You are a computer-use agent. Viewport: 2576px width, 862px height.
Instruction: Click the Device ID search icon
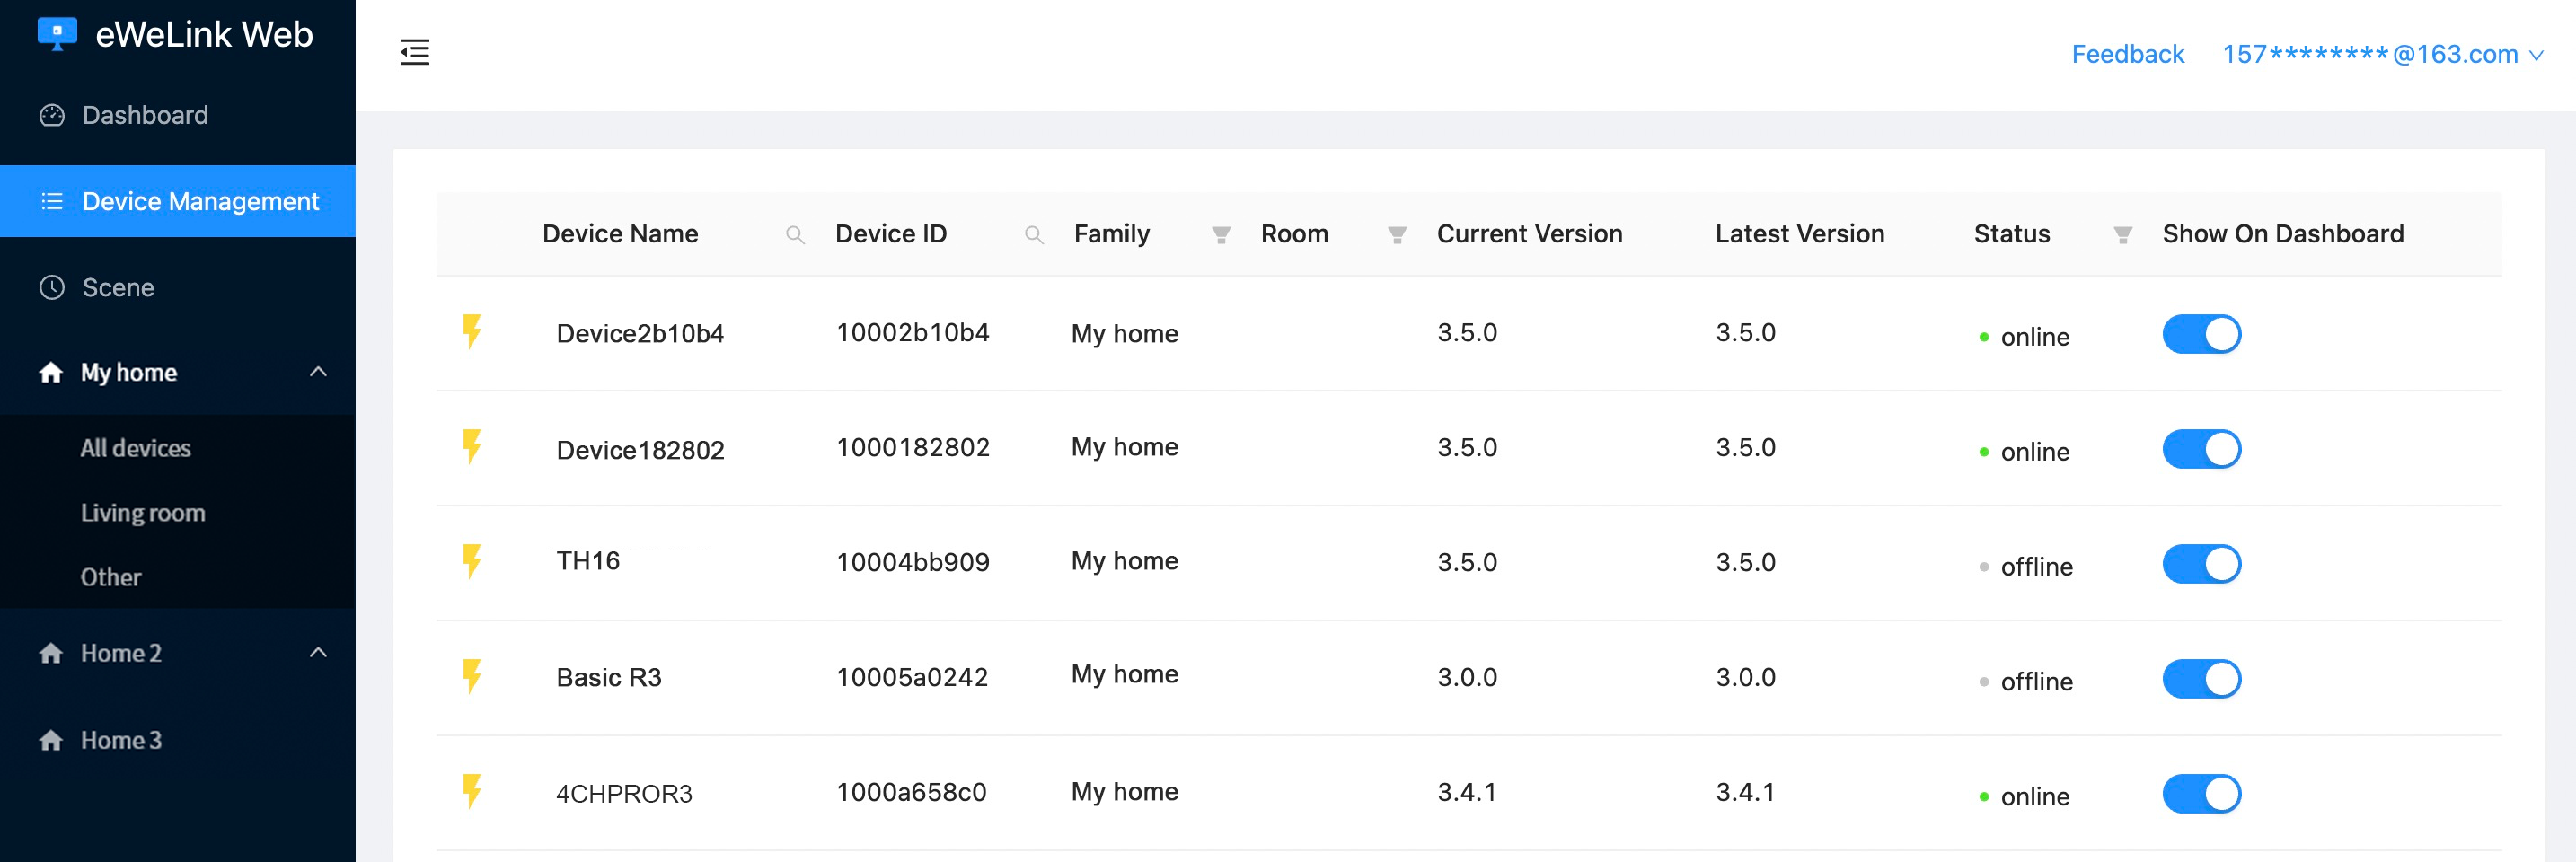click(x=1034, y=235)
